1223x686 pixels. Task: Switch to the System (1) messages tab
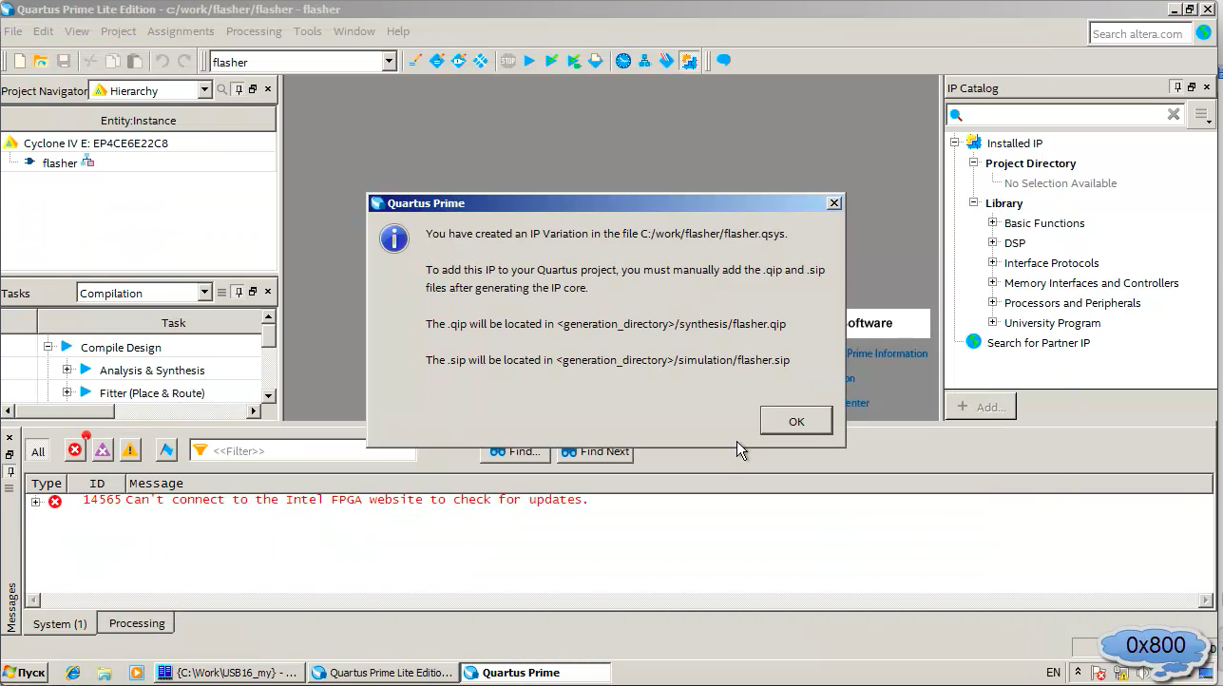60,623
